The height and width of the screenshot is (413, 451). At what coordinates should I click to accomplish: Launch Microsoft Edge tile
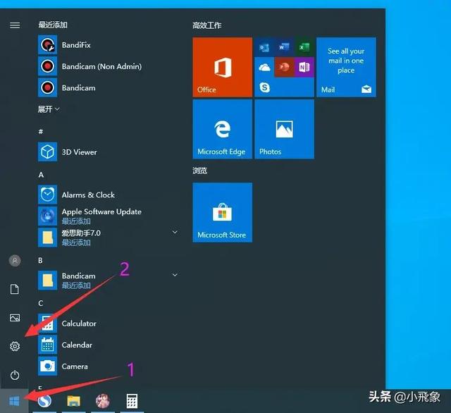[223, 129]
